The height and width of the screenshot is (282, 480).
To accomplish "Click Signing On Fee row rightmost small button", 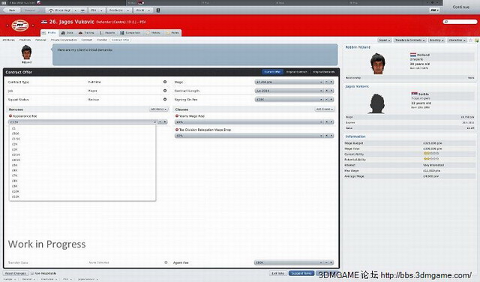I will (331, 100).
